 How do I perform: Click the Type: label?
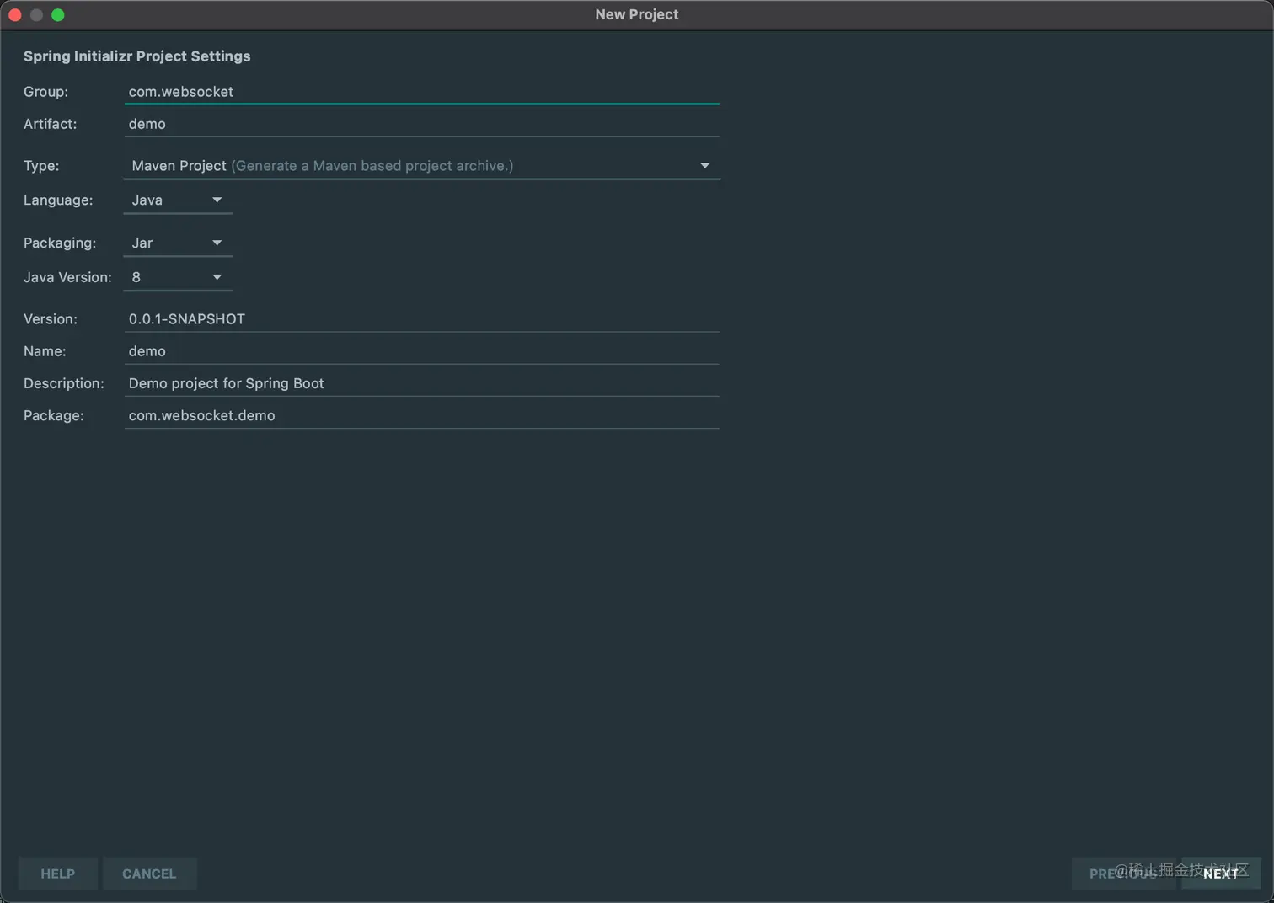point(41,165)
